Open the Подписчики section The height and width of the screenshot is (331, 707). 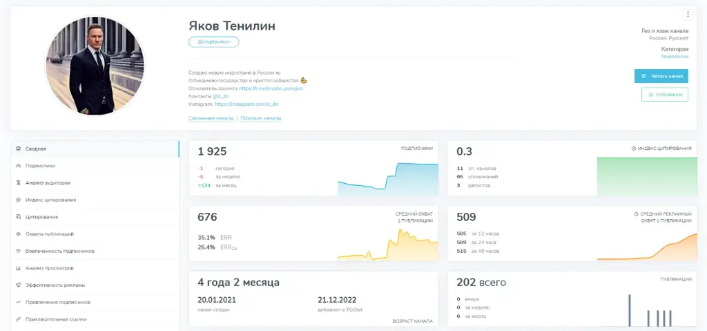[x=95, y=166]
